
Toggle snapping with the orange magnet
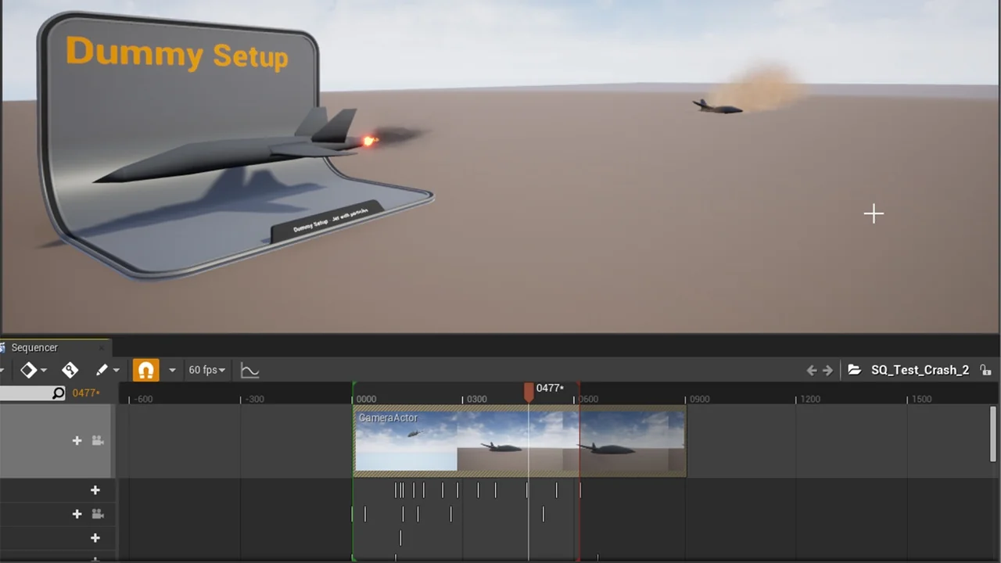(145, 370)
